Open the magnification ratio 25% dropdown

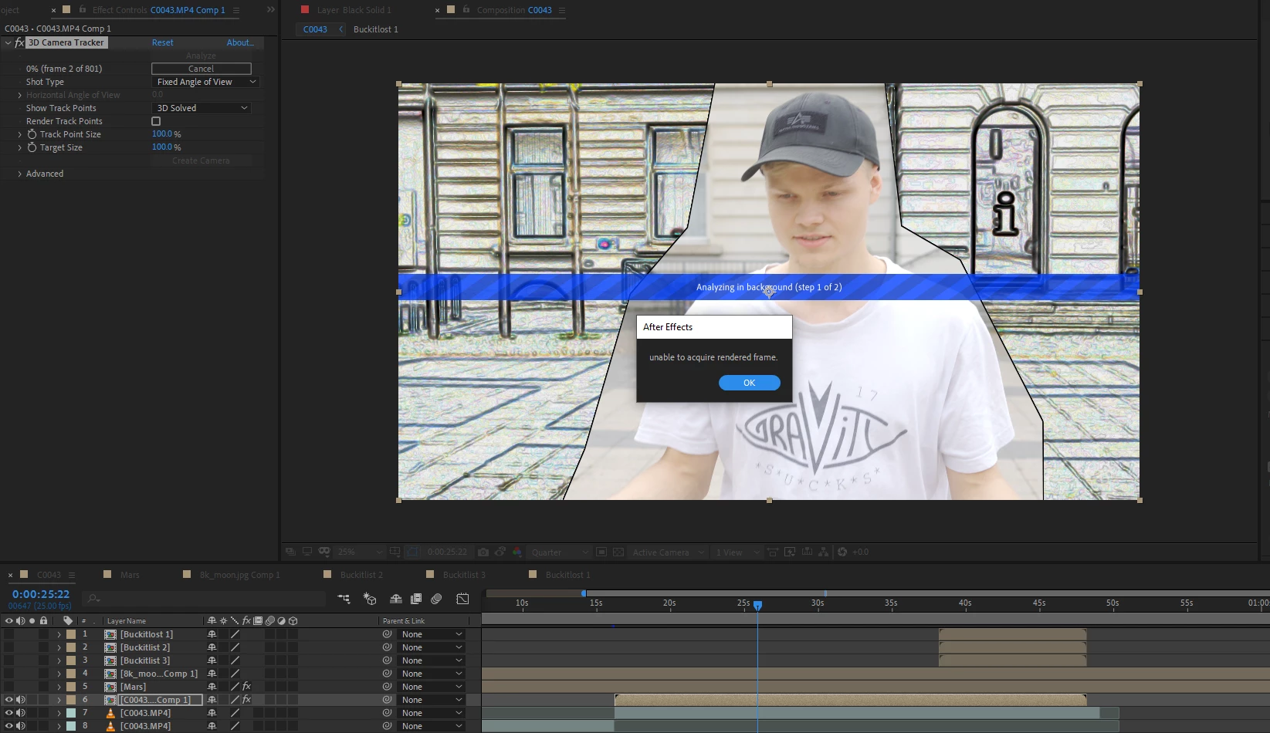pos(360,552)
